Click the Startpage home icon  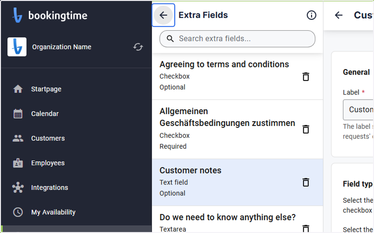pyautogui.click(x=18, y=89)
